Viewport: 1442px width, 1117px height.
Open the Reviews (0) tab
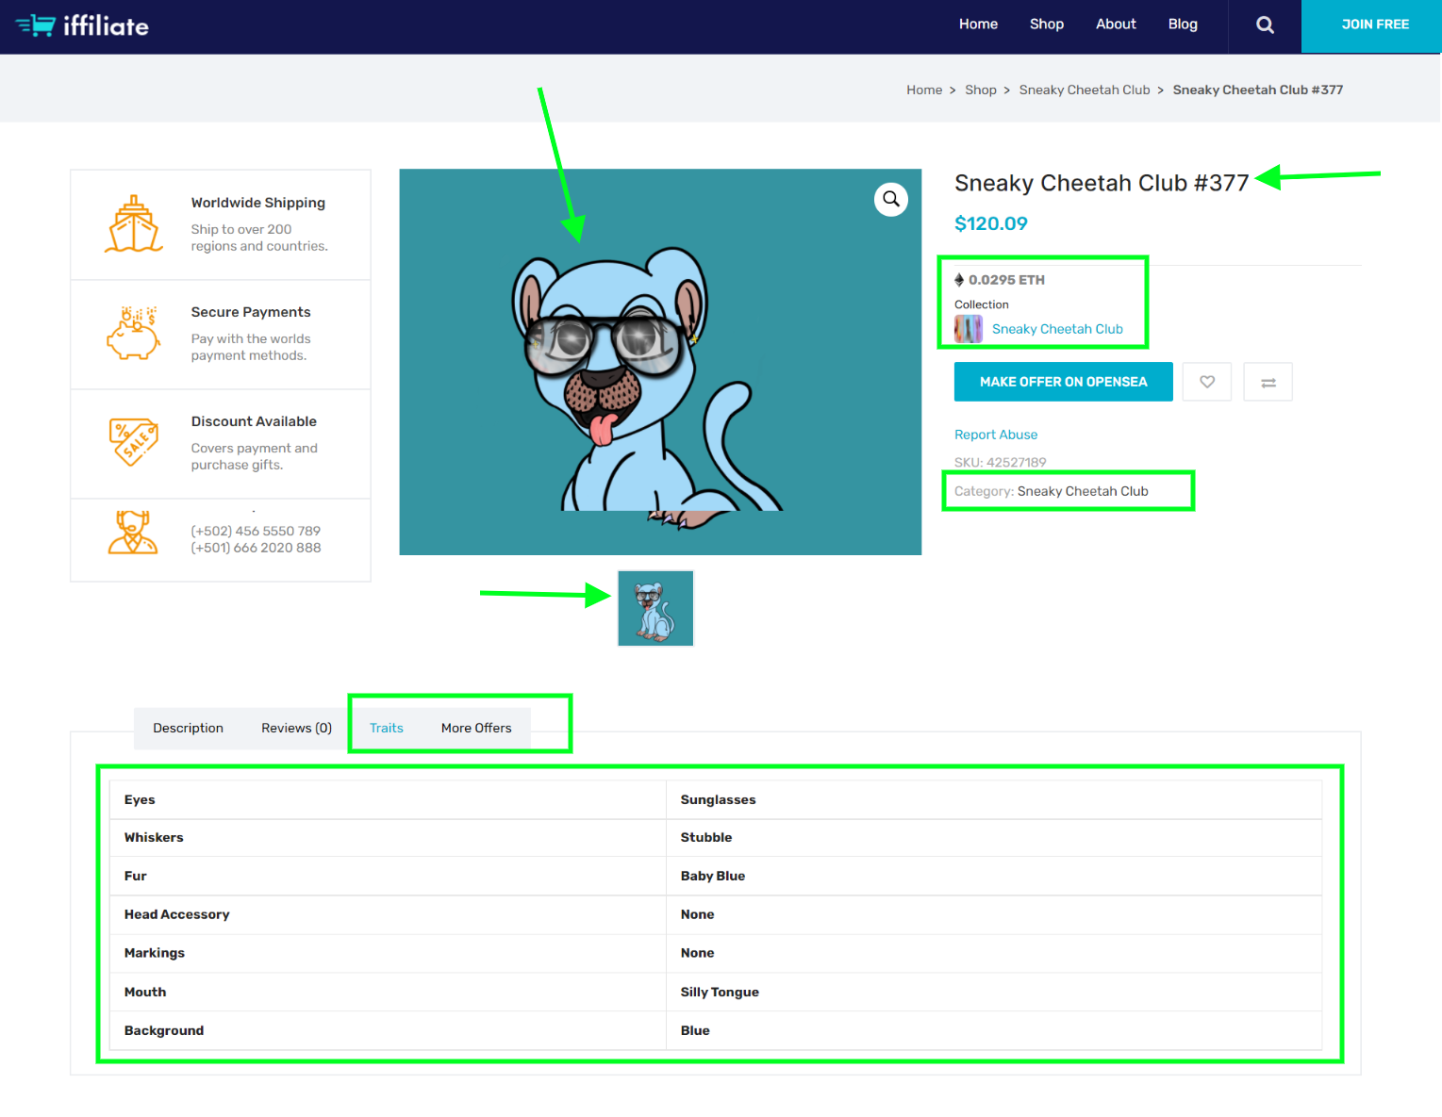[x=297, y=728]
